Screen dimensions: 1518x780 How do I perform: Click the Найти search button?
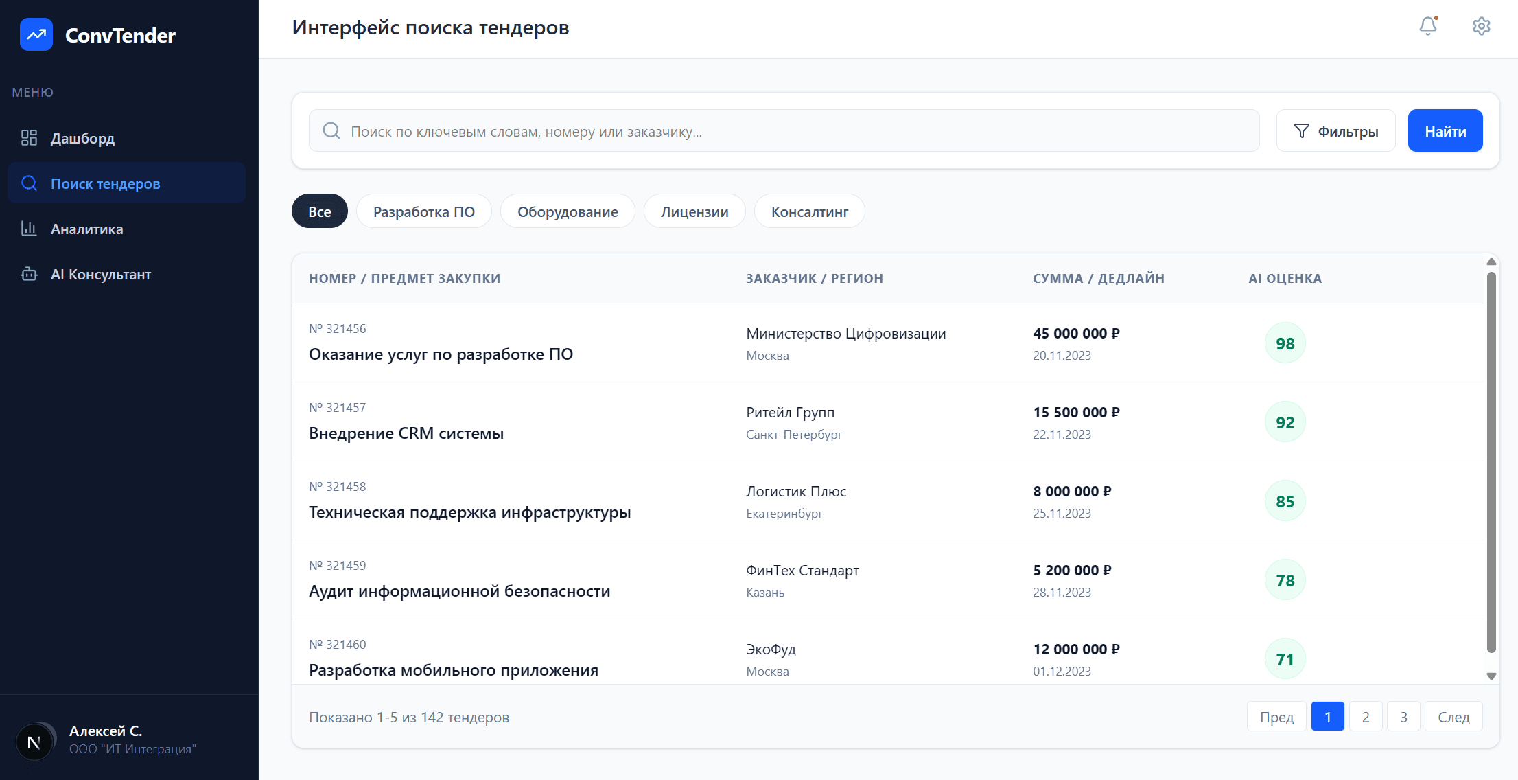click(x=1445, y=130)
